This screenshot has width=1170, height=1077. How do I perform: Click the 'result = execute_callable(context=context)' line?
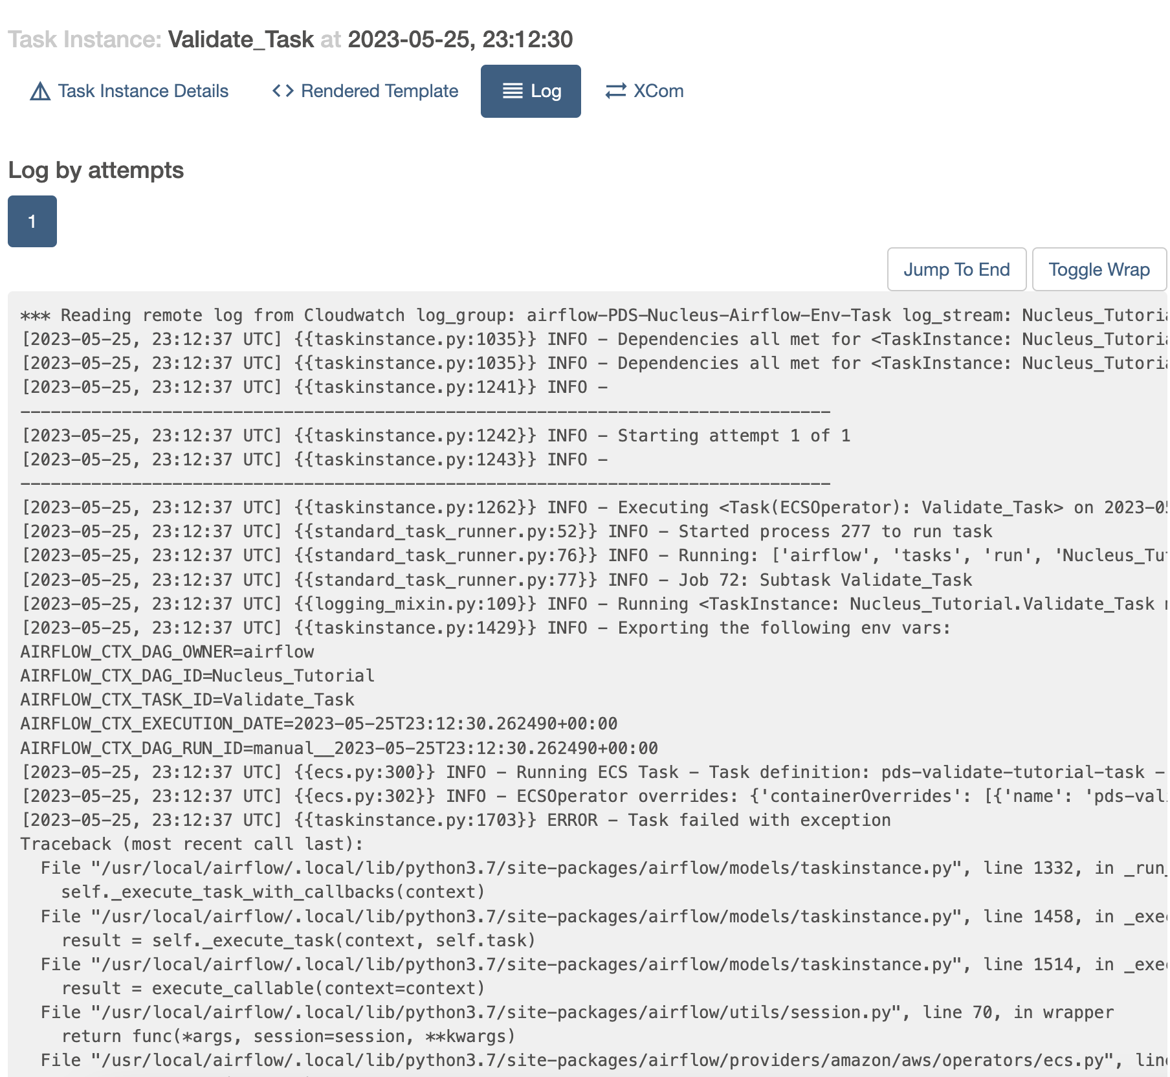tap(273, 988)
